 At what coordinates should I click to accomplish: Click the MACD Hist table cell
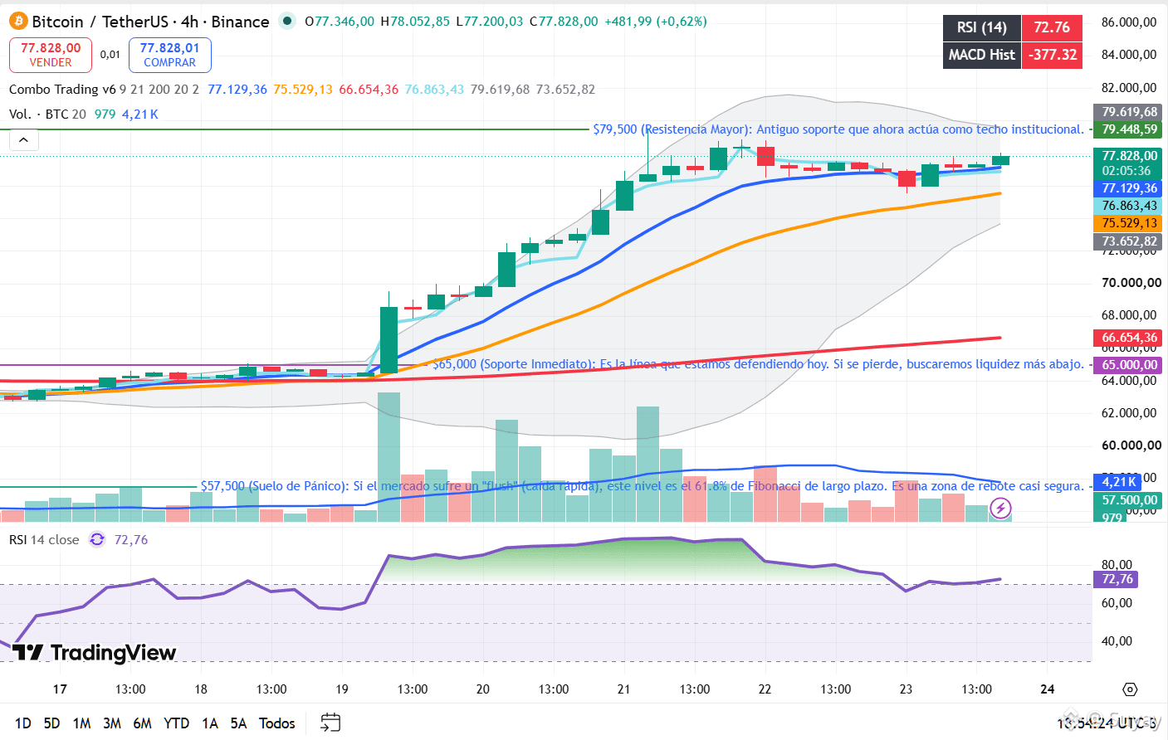tap(982, 55)
